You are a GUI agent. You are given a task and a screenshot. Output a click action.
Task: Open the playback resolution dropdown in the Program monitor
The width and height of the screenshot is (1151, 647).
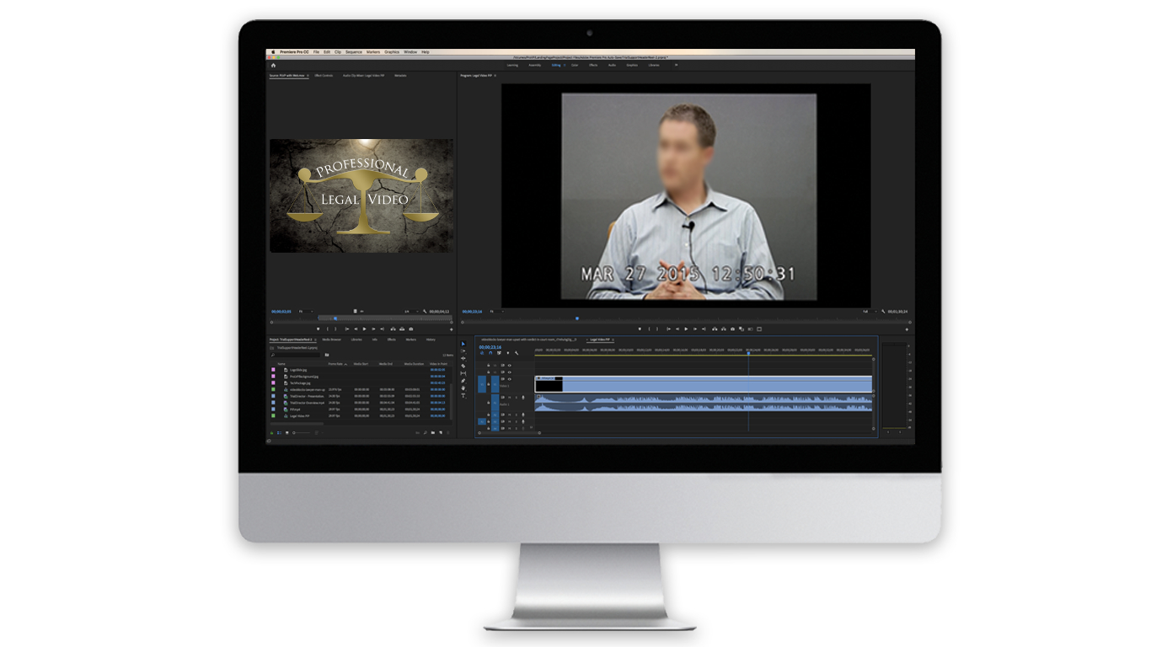coord(869,312)
